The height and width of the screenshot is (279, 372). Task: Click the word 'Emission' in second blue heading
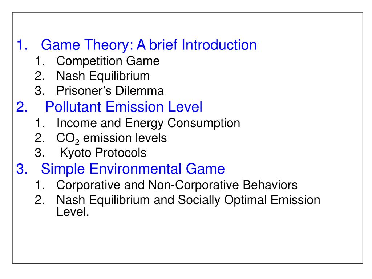[x=135, y=107]
